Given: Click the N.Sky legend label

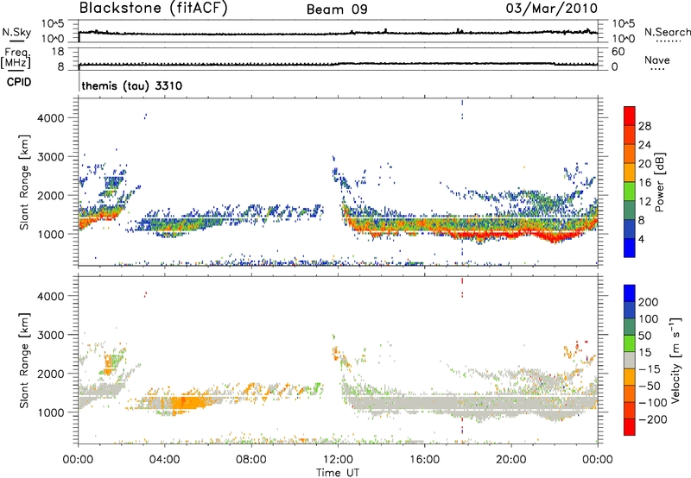Looking at the screenshot, I should [16, 32].
